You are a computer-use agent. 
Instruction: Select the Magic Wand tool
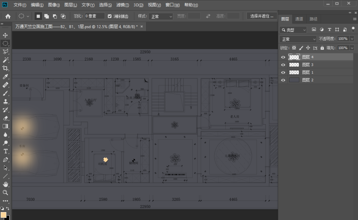5,60
